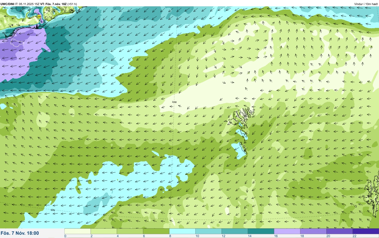Click the legend value '16'

click(x=276, y=236)
